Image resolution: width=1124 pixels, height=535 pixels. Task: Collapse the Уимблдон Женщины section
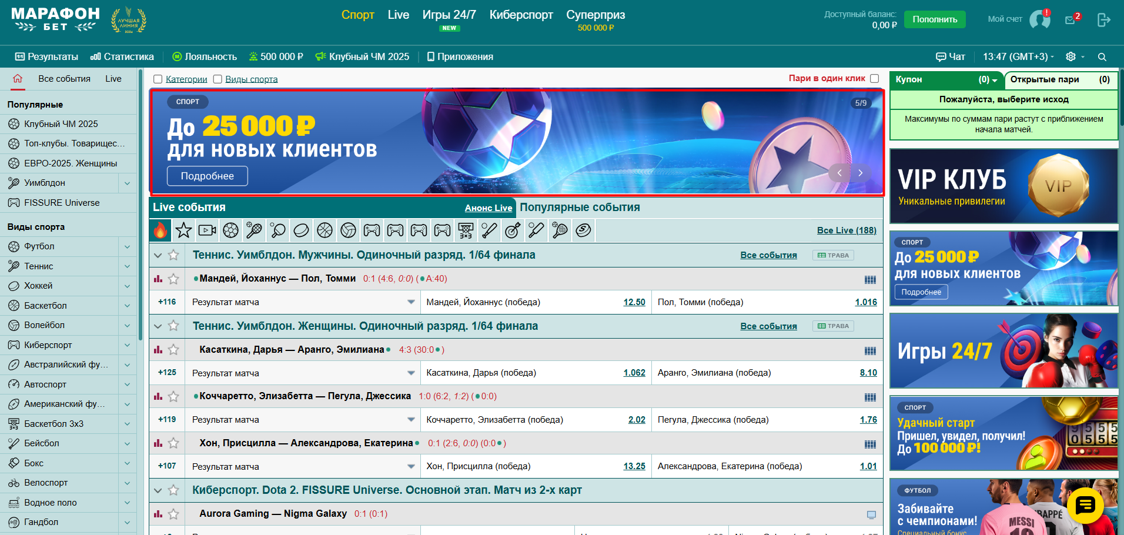pos(158,326)
